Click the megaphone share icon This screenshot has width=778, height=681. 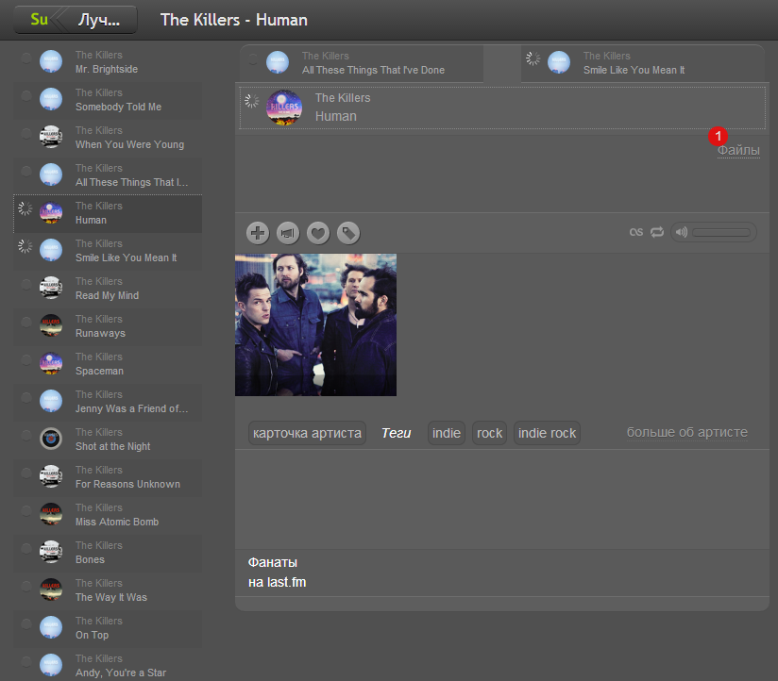coord(288,233)
